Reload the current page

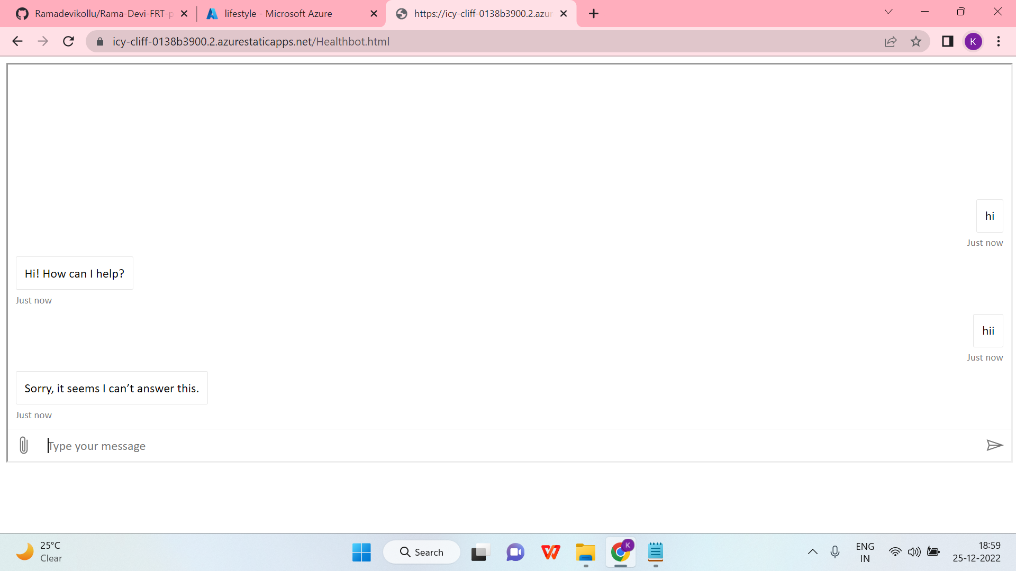click(68, 41)
